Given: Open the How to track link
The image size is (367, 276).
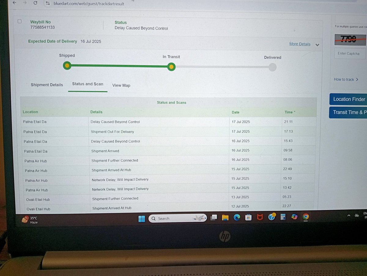Looking at the screenshot, I should [x=346, y=79].
